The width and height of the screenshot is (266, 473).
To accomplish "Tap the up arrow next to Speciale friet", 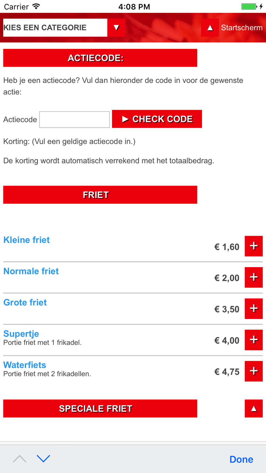I will pyautogui.click(x=253, y=408).
